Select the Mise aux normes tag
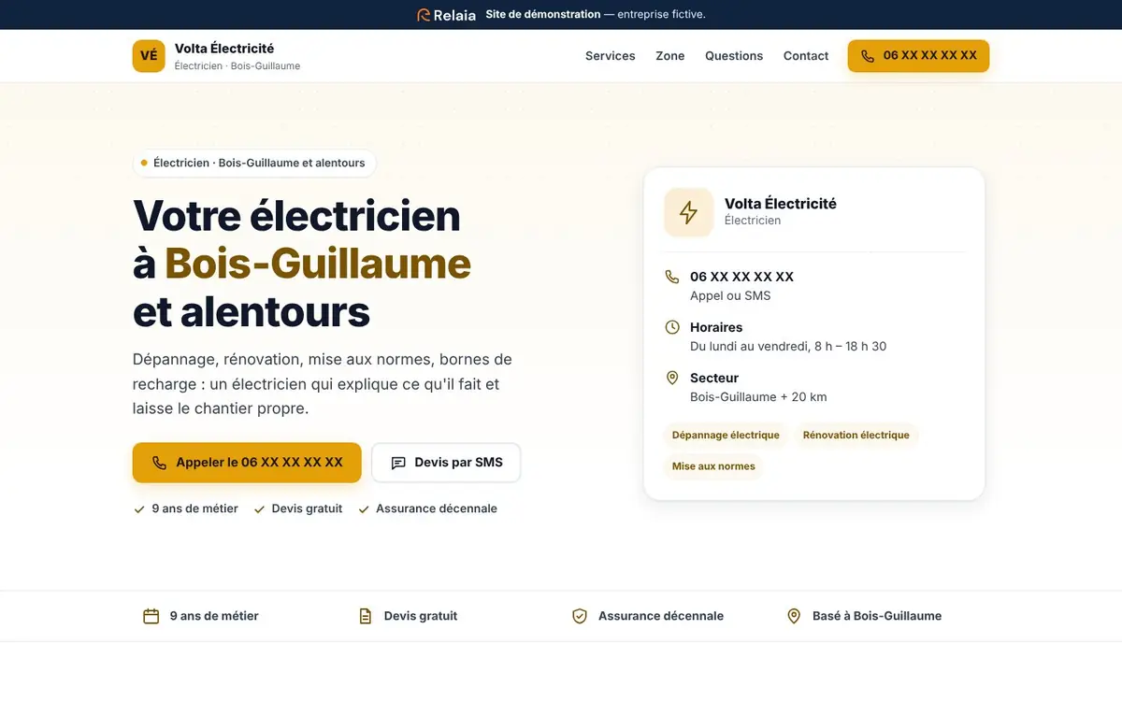 coord(713,466)
